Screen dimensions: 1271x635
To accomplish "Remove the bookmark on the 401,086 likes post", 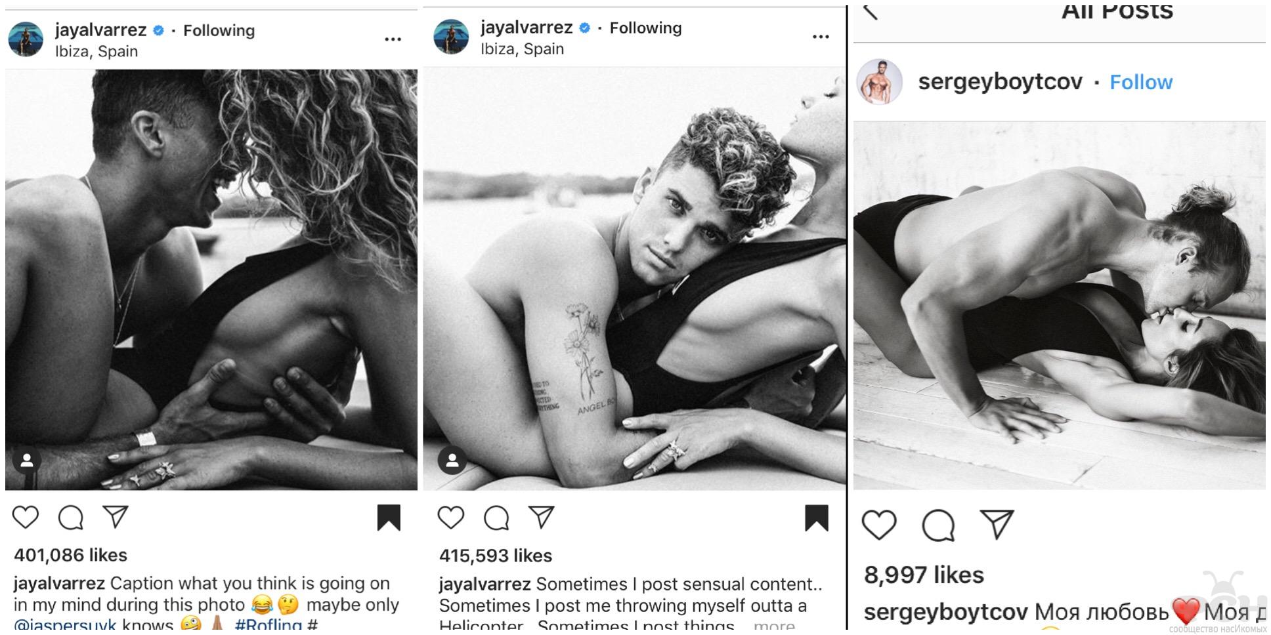I will 389,518.
